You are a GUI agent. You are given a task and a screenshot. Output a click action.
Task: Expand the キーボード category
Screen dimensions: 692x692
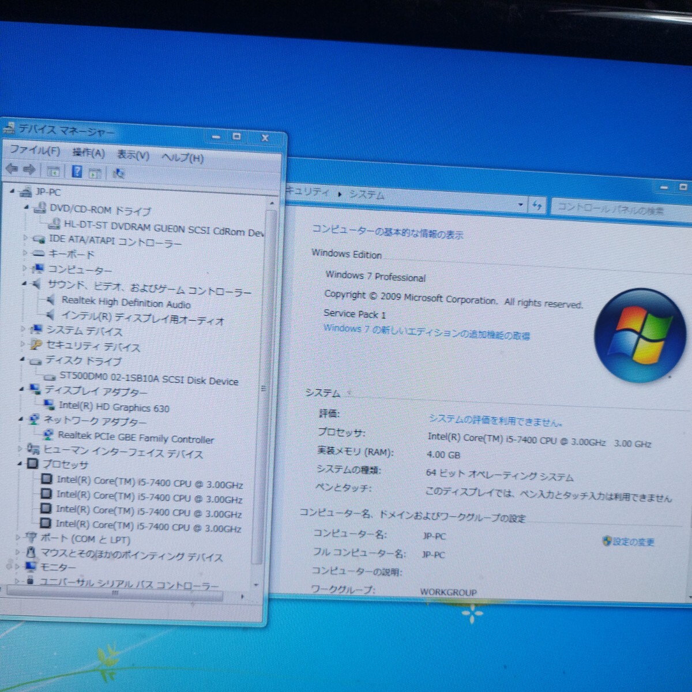pos(25,253)
